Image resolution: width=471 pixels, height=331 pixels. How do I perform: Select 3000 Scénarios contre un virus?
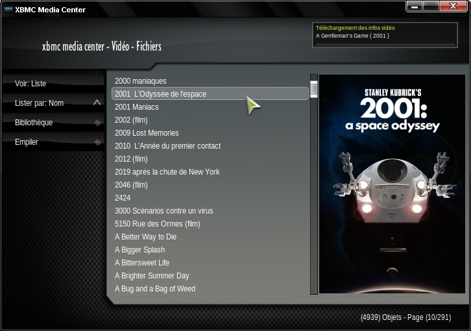click(x=210, y=211)
